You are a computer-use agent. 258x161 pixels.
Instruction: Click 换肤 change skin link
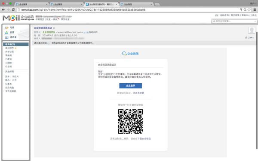click(x=55, y=19)
